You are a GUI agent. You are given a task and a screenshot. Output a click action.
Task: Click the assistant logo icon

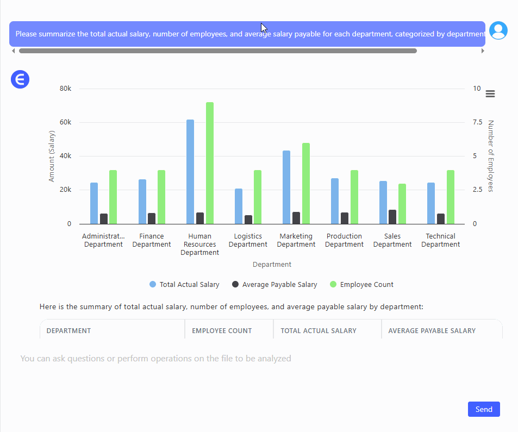pos(20,80)
